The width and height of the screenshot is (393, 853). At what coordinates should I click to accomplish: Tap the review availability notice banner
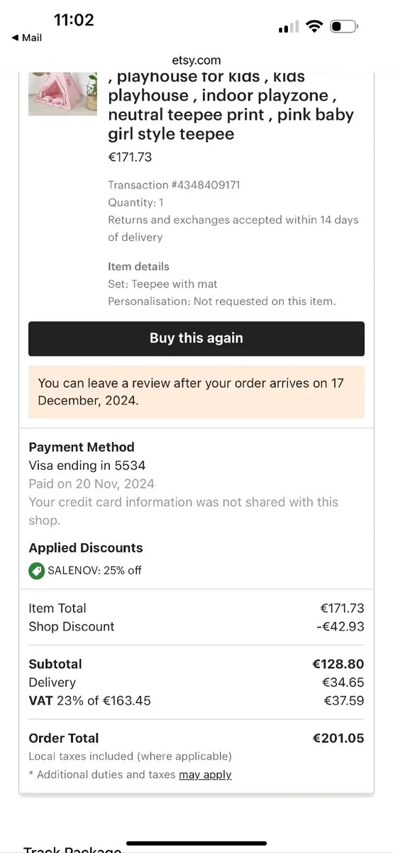[196, 392]
